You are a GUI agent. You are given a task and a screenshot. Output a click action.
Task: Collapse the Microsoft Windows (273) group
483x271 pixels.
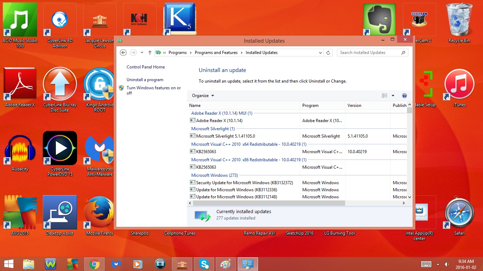tap(214, 175)
